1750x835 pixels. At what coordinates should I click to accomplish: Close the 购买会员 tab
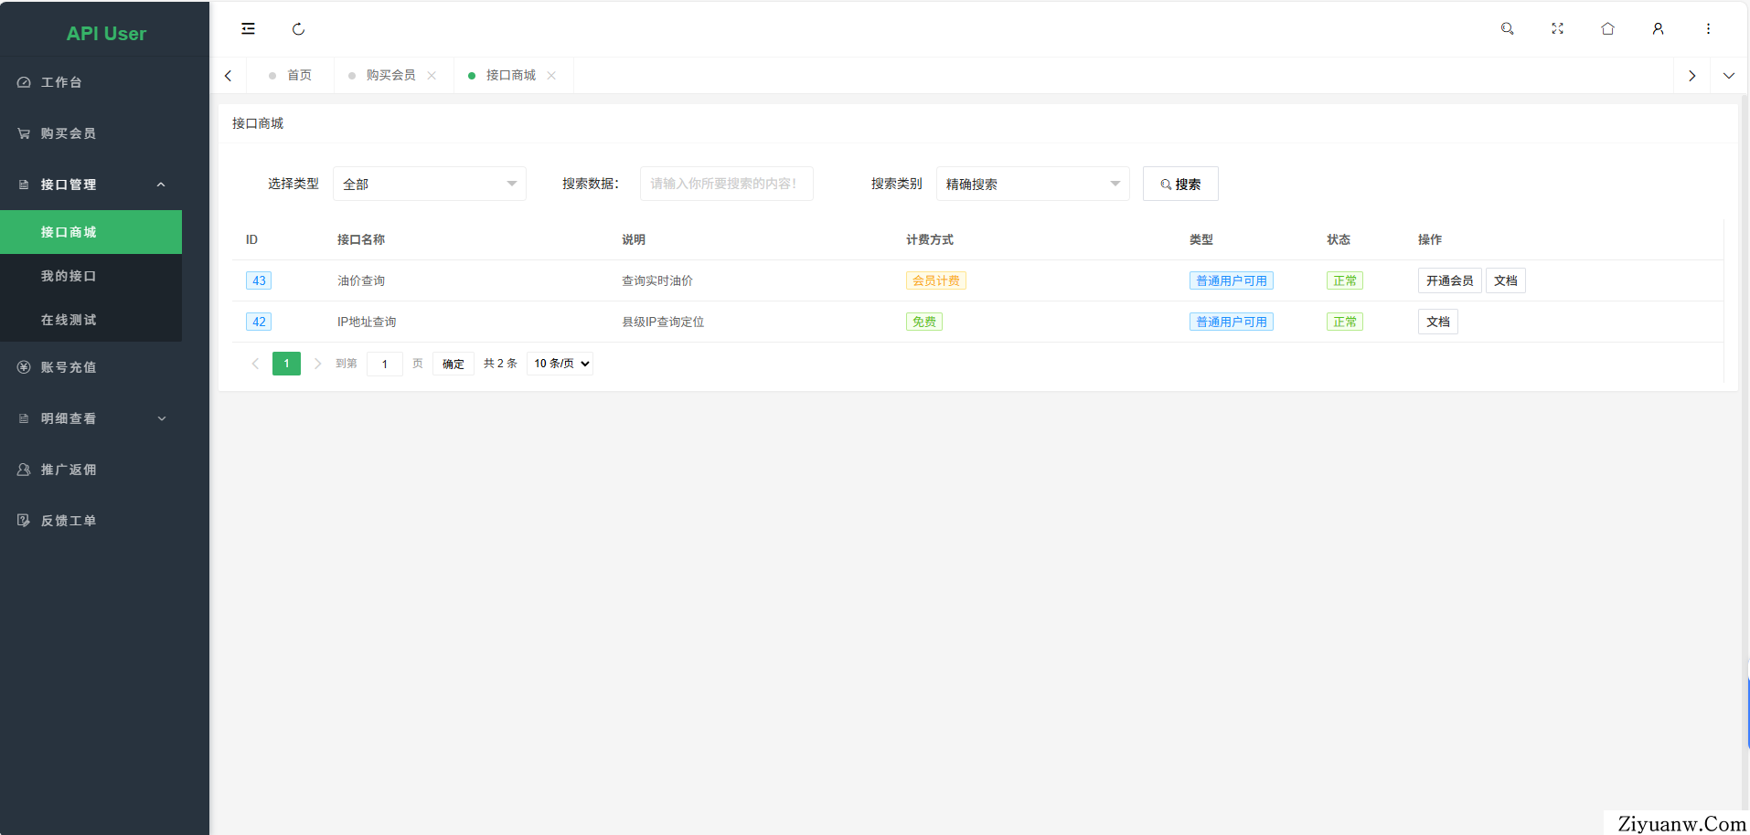pos(432,76)
